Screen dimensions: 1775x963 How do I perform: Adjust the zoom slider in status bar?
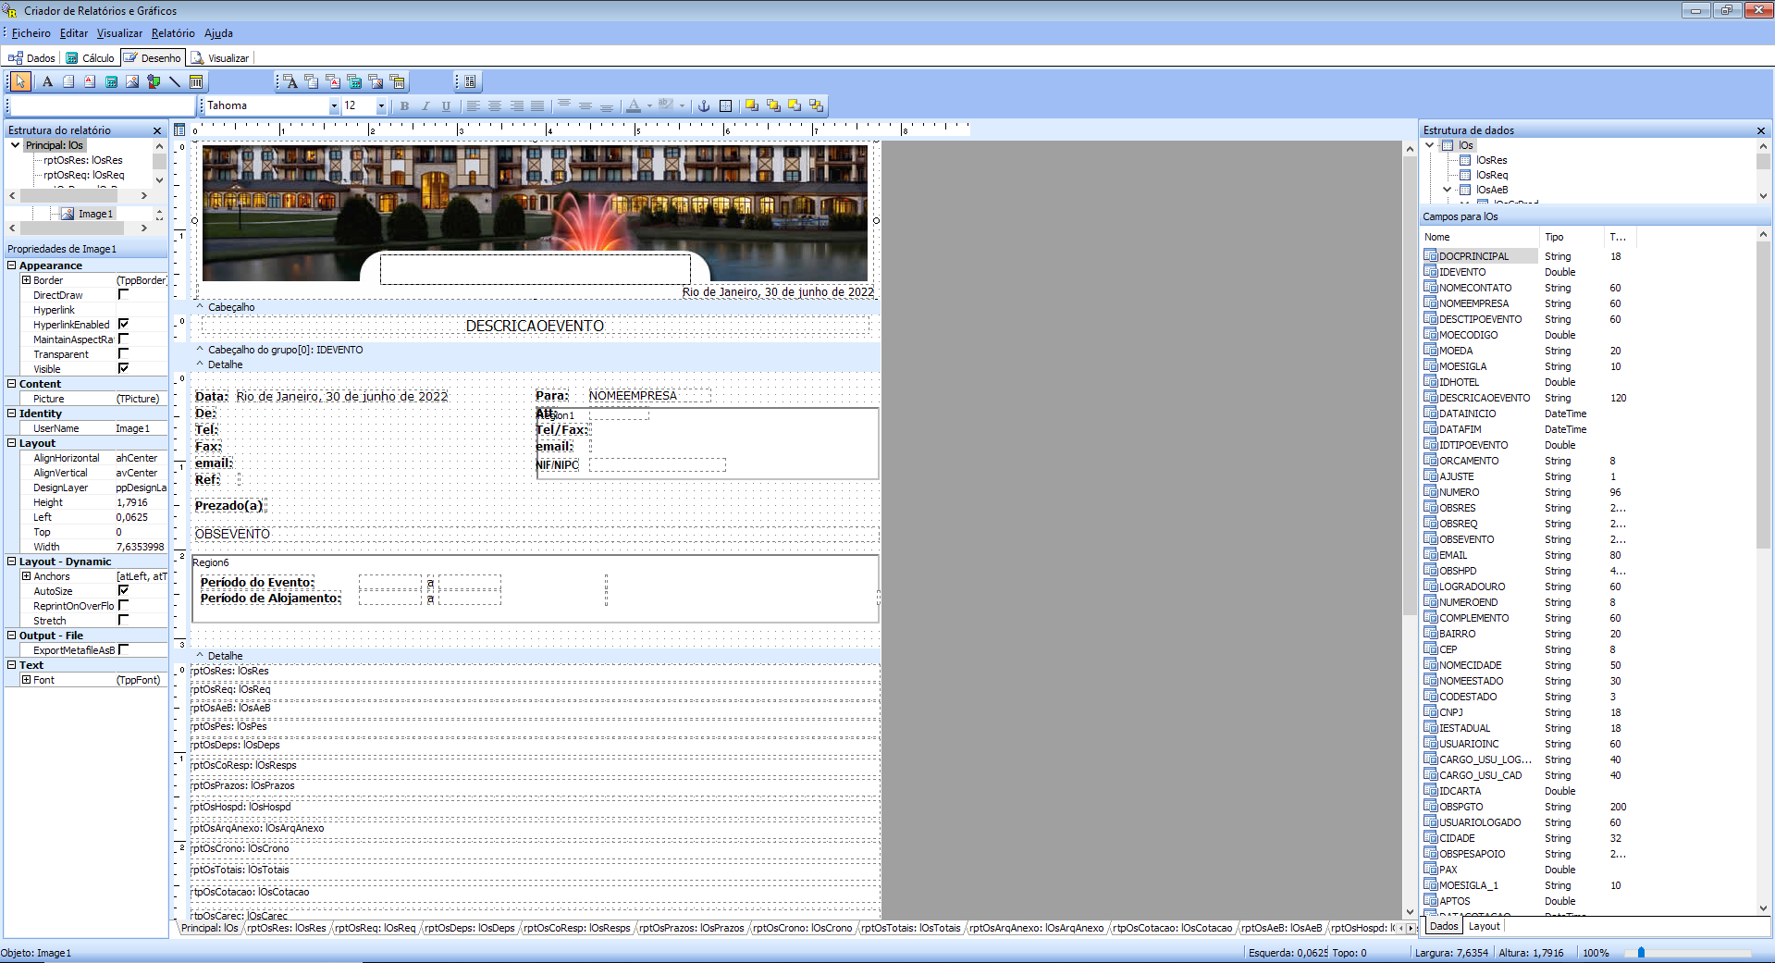[x=1641, y=952]
